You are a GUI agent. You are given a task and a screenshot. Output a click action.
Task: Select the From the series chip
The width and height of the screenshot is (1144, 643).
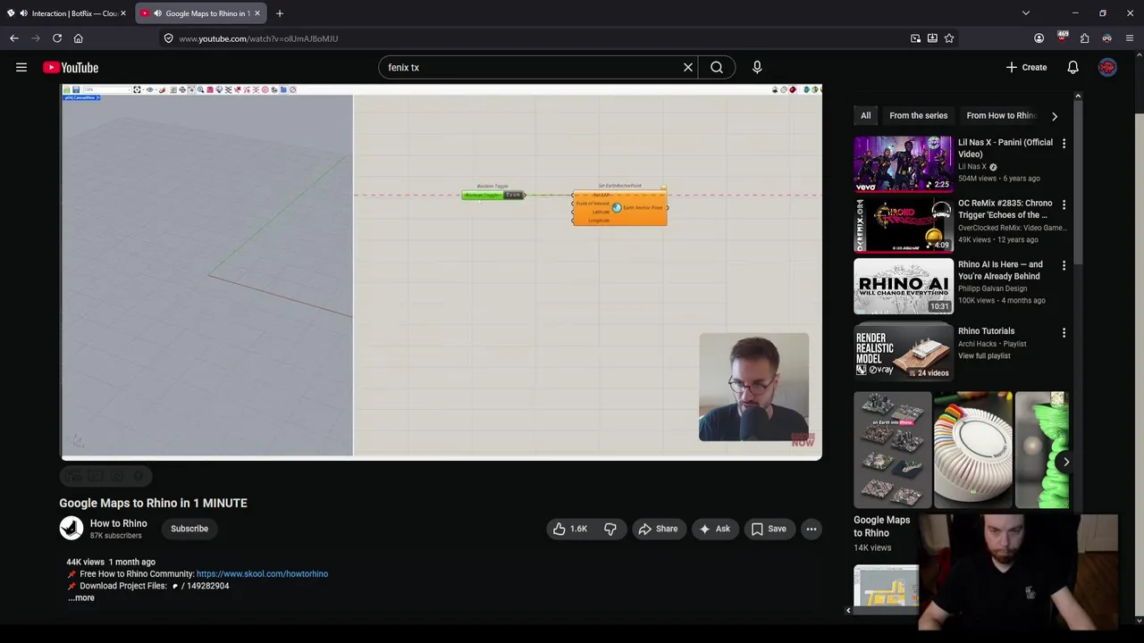(918, 115)
